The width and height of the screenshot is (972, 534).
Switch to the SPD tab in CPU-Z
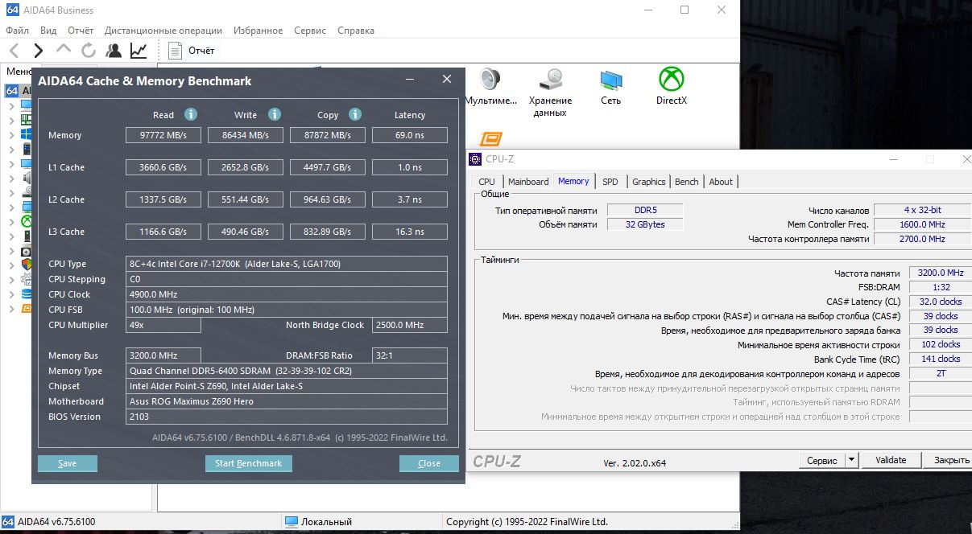click(610, 182)
